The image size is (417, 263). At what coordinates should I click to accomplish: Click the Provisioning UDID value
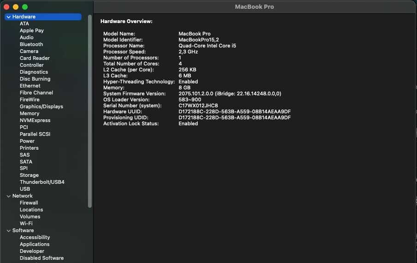pyautogui.click(x=235, y=117)
